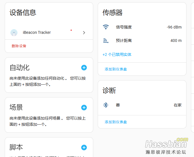
Task: Click the 在家 state value
Action: [x=178, y=105]
